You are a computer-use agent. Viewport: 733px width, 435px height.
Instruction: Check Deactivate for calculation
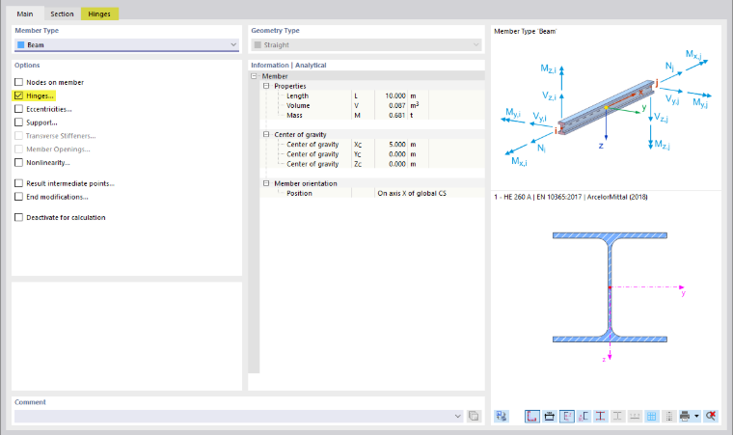(x=18, y=217)
